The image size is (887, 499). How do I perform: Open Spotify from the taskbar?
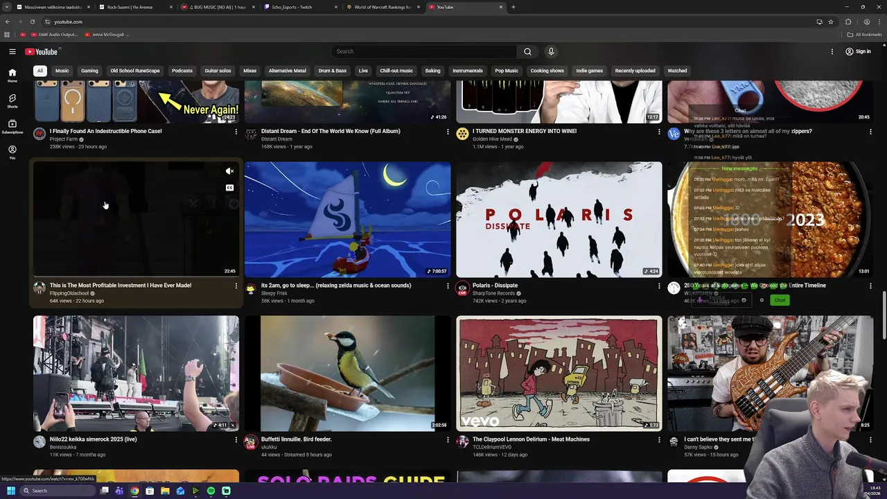211,491
